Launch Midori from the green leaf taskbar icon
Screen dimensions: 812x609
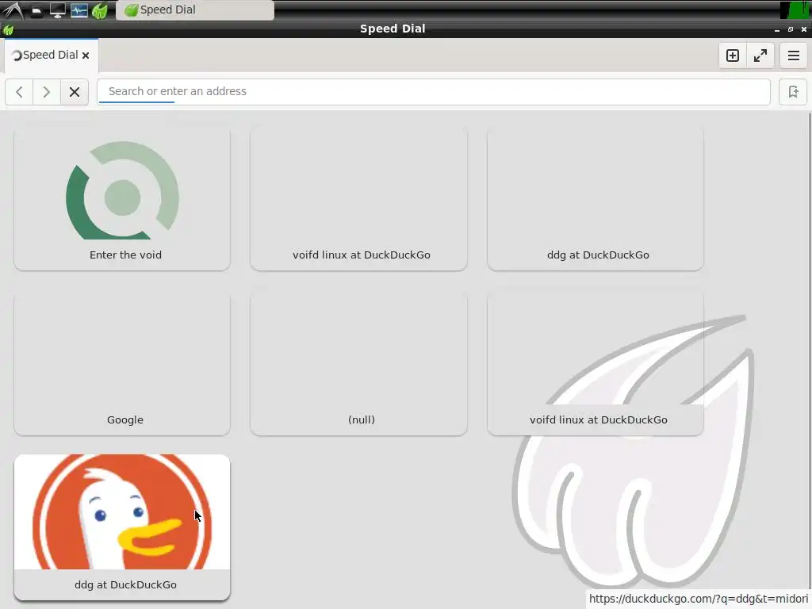[100, 10]
